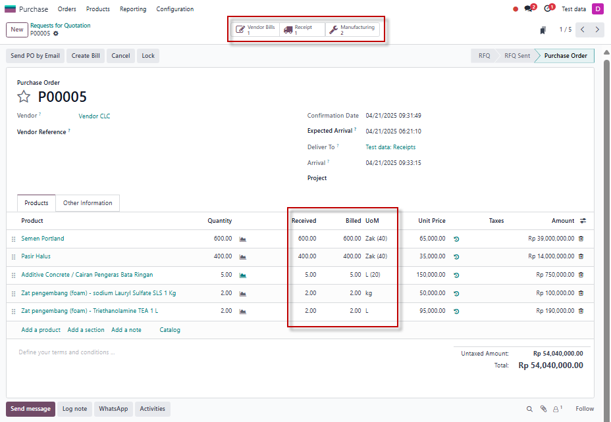Click the Expected Arrival date field
This screenshot has width=611, height=422.
point(394,131)
